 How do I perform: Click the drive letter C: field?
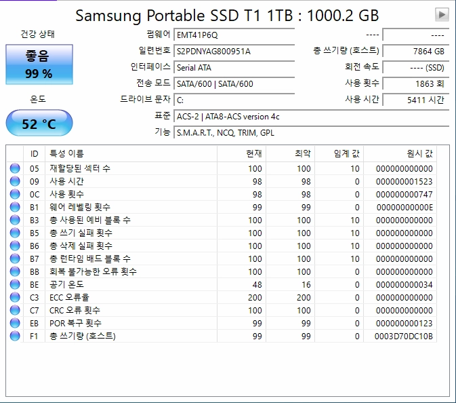[x=234, y=100]
